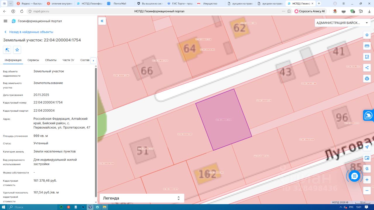This screenshot has width=374, height=210.
Task: Click the area value 999 кв. м
Action: click(41, 136)
